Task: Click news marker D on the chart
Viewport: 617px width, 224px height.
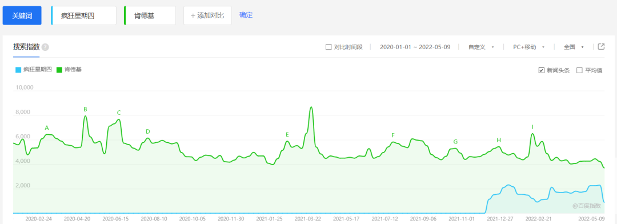Action: coord(147,131)
